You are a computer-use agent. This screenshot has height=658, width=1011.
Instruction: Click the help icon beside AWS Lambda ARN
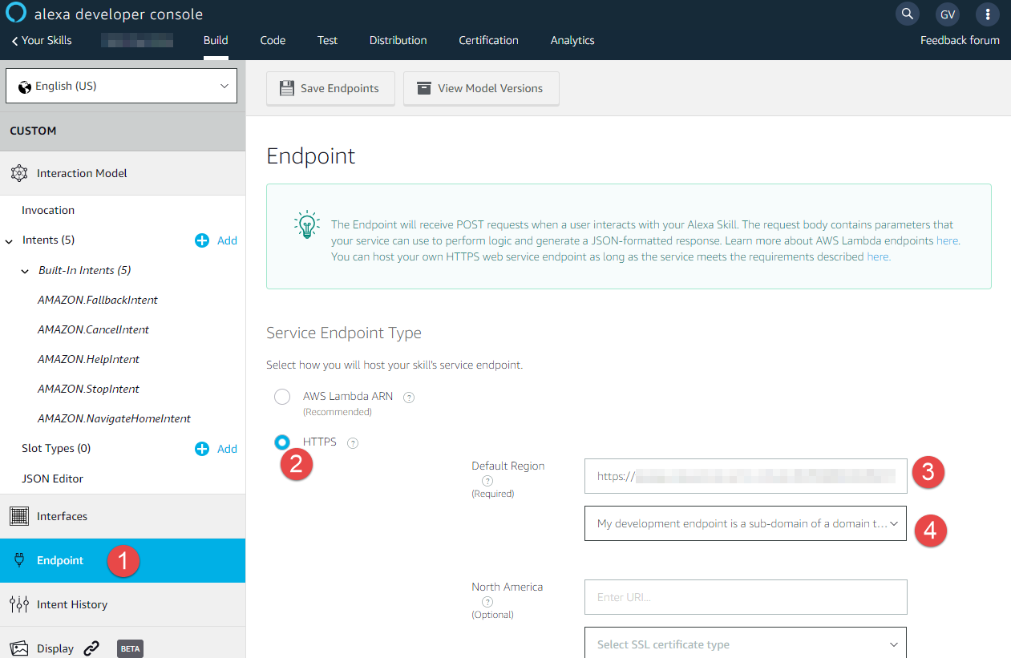(x=409, y=397)
